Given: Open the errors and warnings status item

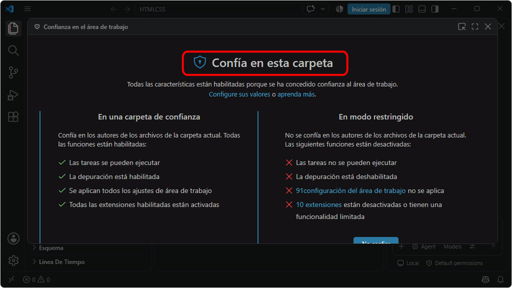Looking at the screenshot, I should click(x=36, y=279).
